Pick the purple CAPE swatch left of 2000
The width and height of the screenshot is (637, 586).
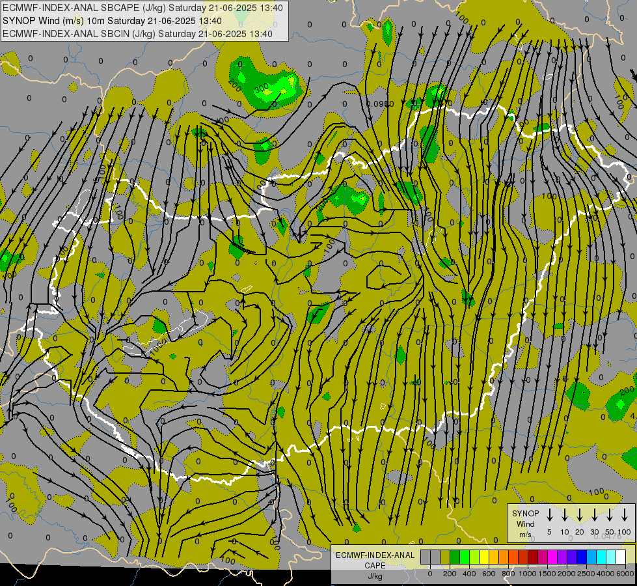coord(562,557)
